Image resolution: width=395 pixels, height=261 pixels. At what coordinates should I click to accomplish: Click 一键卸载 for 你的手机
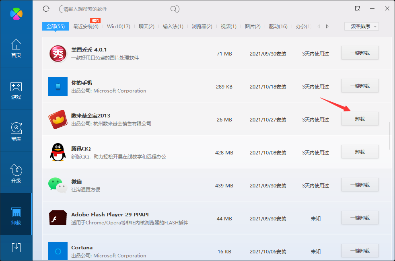coord(360,86)
